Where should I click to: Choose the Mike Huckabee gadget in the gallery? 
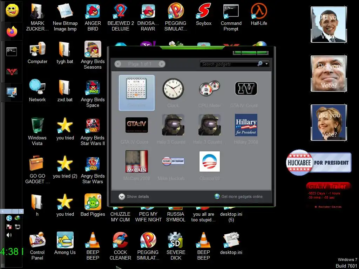[x=173, y=165]
